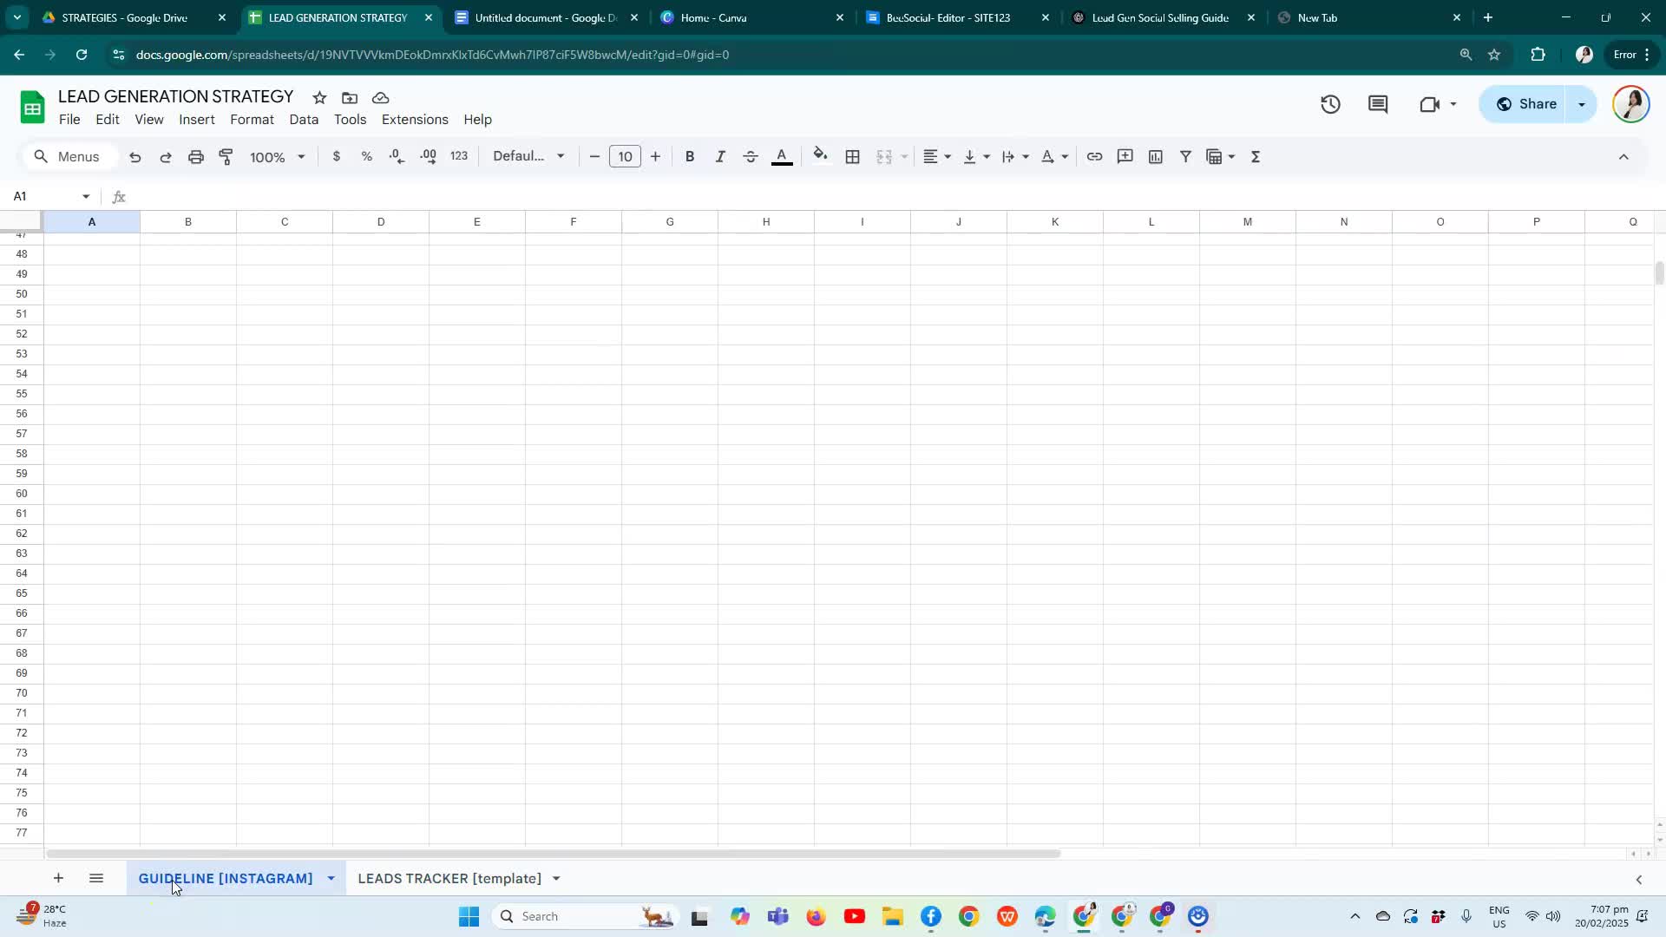Open the Help menu
This screenshot has width=1666, height=937.
pyautogui.click(x=477, y=120)
